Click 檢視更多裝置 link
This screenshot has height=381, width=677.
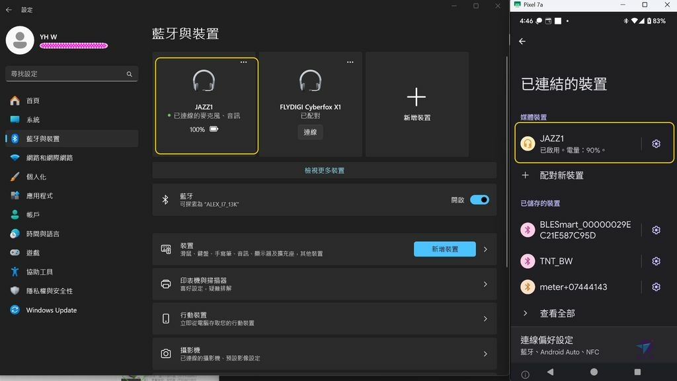click(x=325, y=170)
